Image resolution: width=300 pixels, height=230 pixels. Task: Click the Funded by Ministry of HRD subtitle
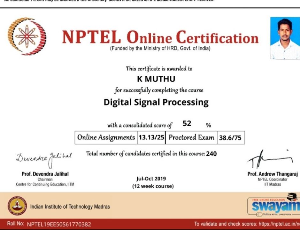point(160,48)
